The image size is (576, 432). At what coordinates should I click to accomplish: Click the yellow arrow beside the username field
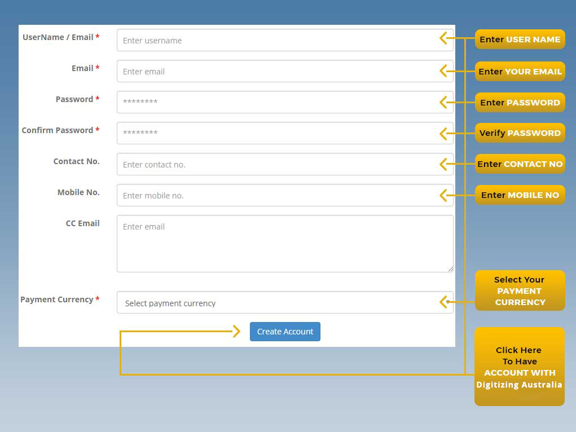click(x=443, y=38)
